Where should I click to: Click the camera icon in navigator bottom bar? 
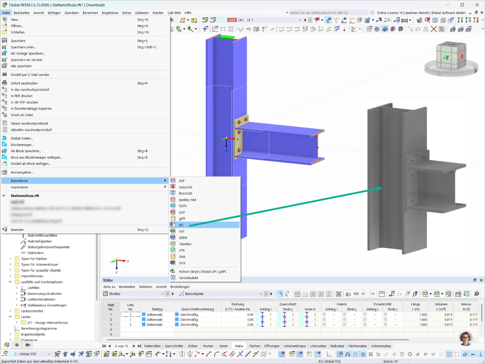tap(28, 344)
